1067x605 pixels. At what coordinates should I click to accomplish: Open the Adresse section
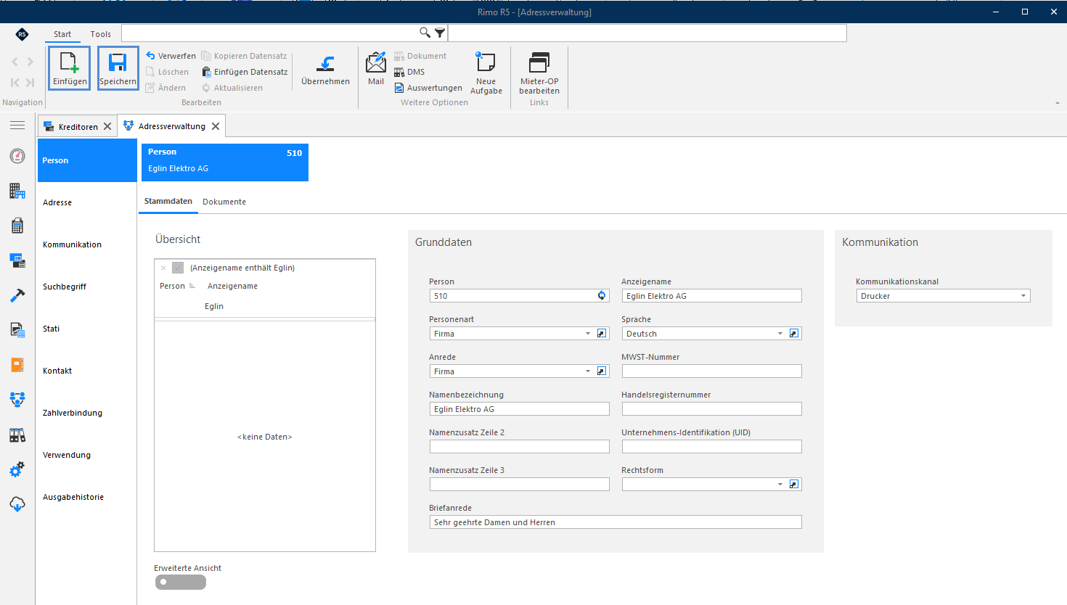tap(87, 202)
